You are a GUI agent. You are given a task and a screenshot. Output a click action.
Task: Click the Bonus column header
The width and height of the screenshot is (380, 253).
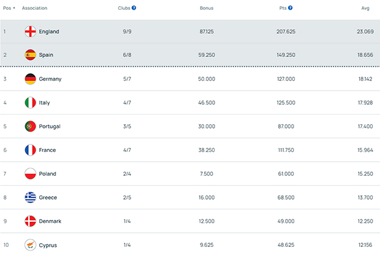tap(207, 8)
